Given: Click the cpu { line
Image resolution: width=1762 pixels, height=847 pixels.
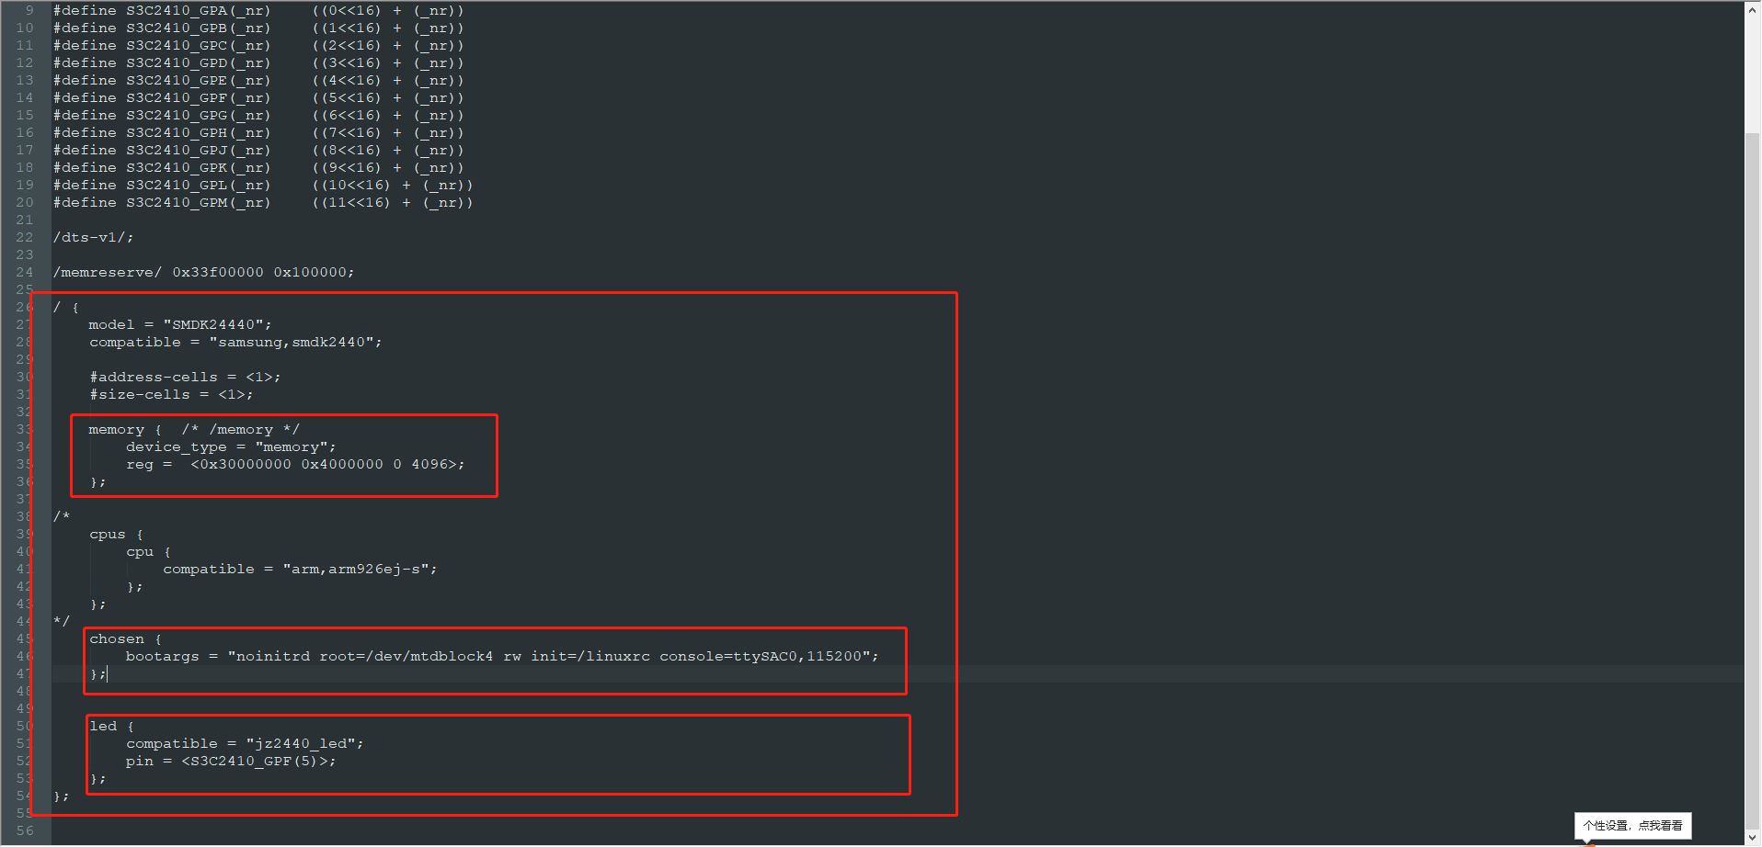Looking at the screenshot, I should [149, 552].
